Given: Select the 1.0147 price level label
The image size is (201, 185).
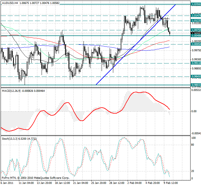Looking at the screenshot, I should click(196, 16).
